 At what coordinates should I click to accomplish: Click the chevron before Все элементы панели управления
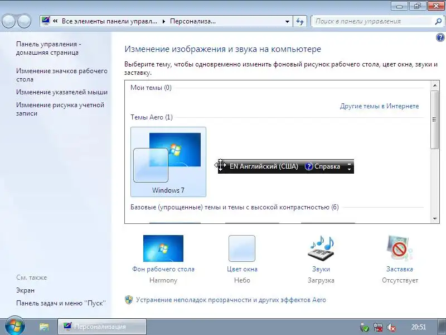click(x=55, y=21)
